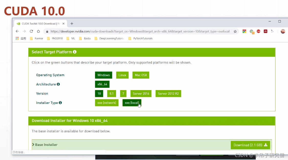Click info icon beside Select Target Platform

(x=75, y=52)
